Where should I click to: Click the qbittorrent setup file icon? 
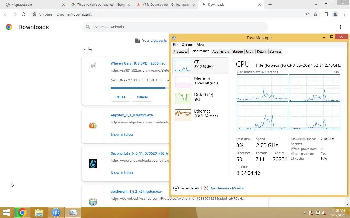[x=93, y=202]
